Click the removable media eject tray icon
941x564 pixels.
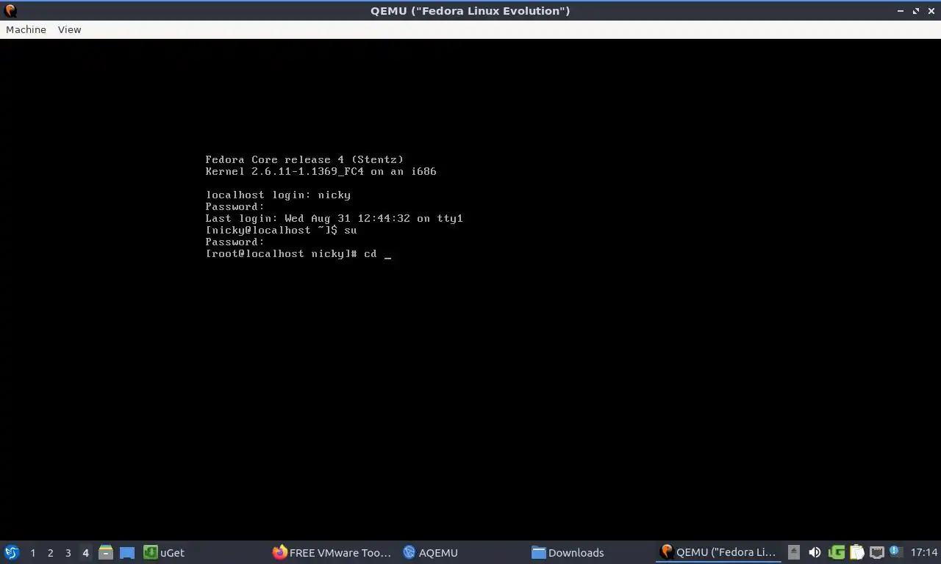793,552
